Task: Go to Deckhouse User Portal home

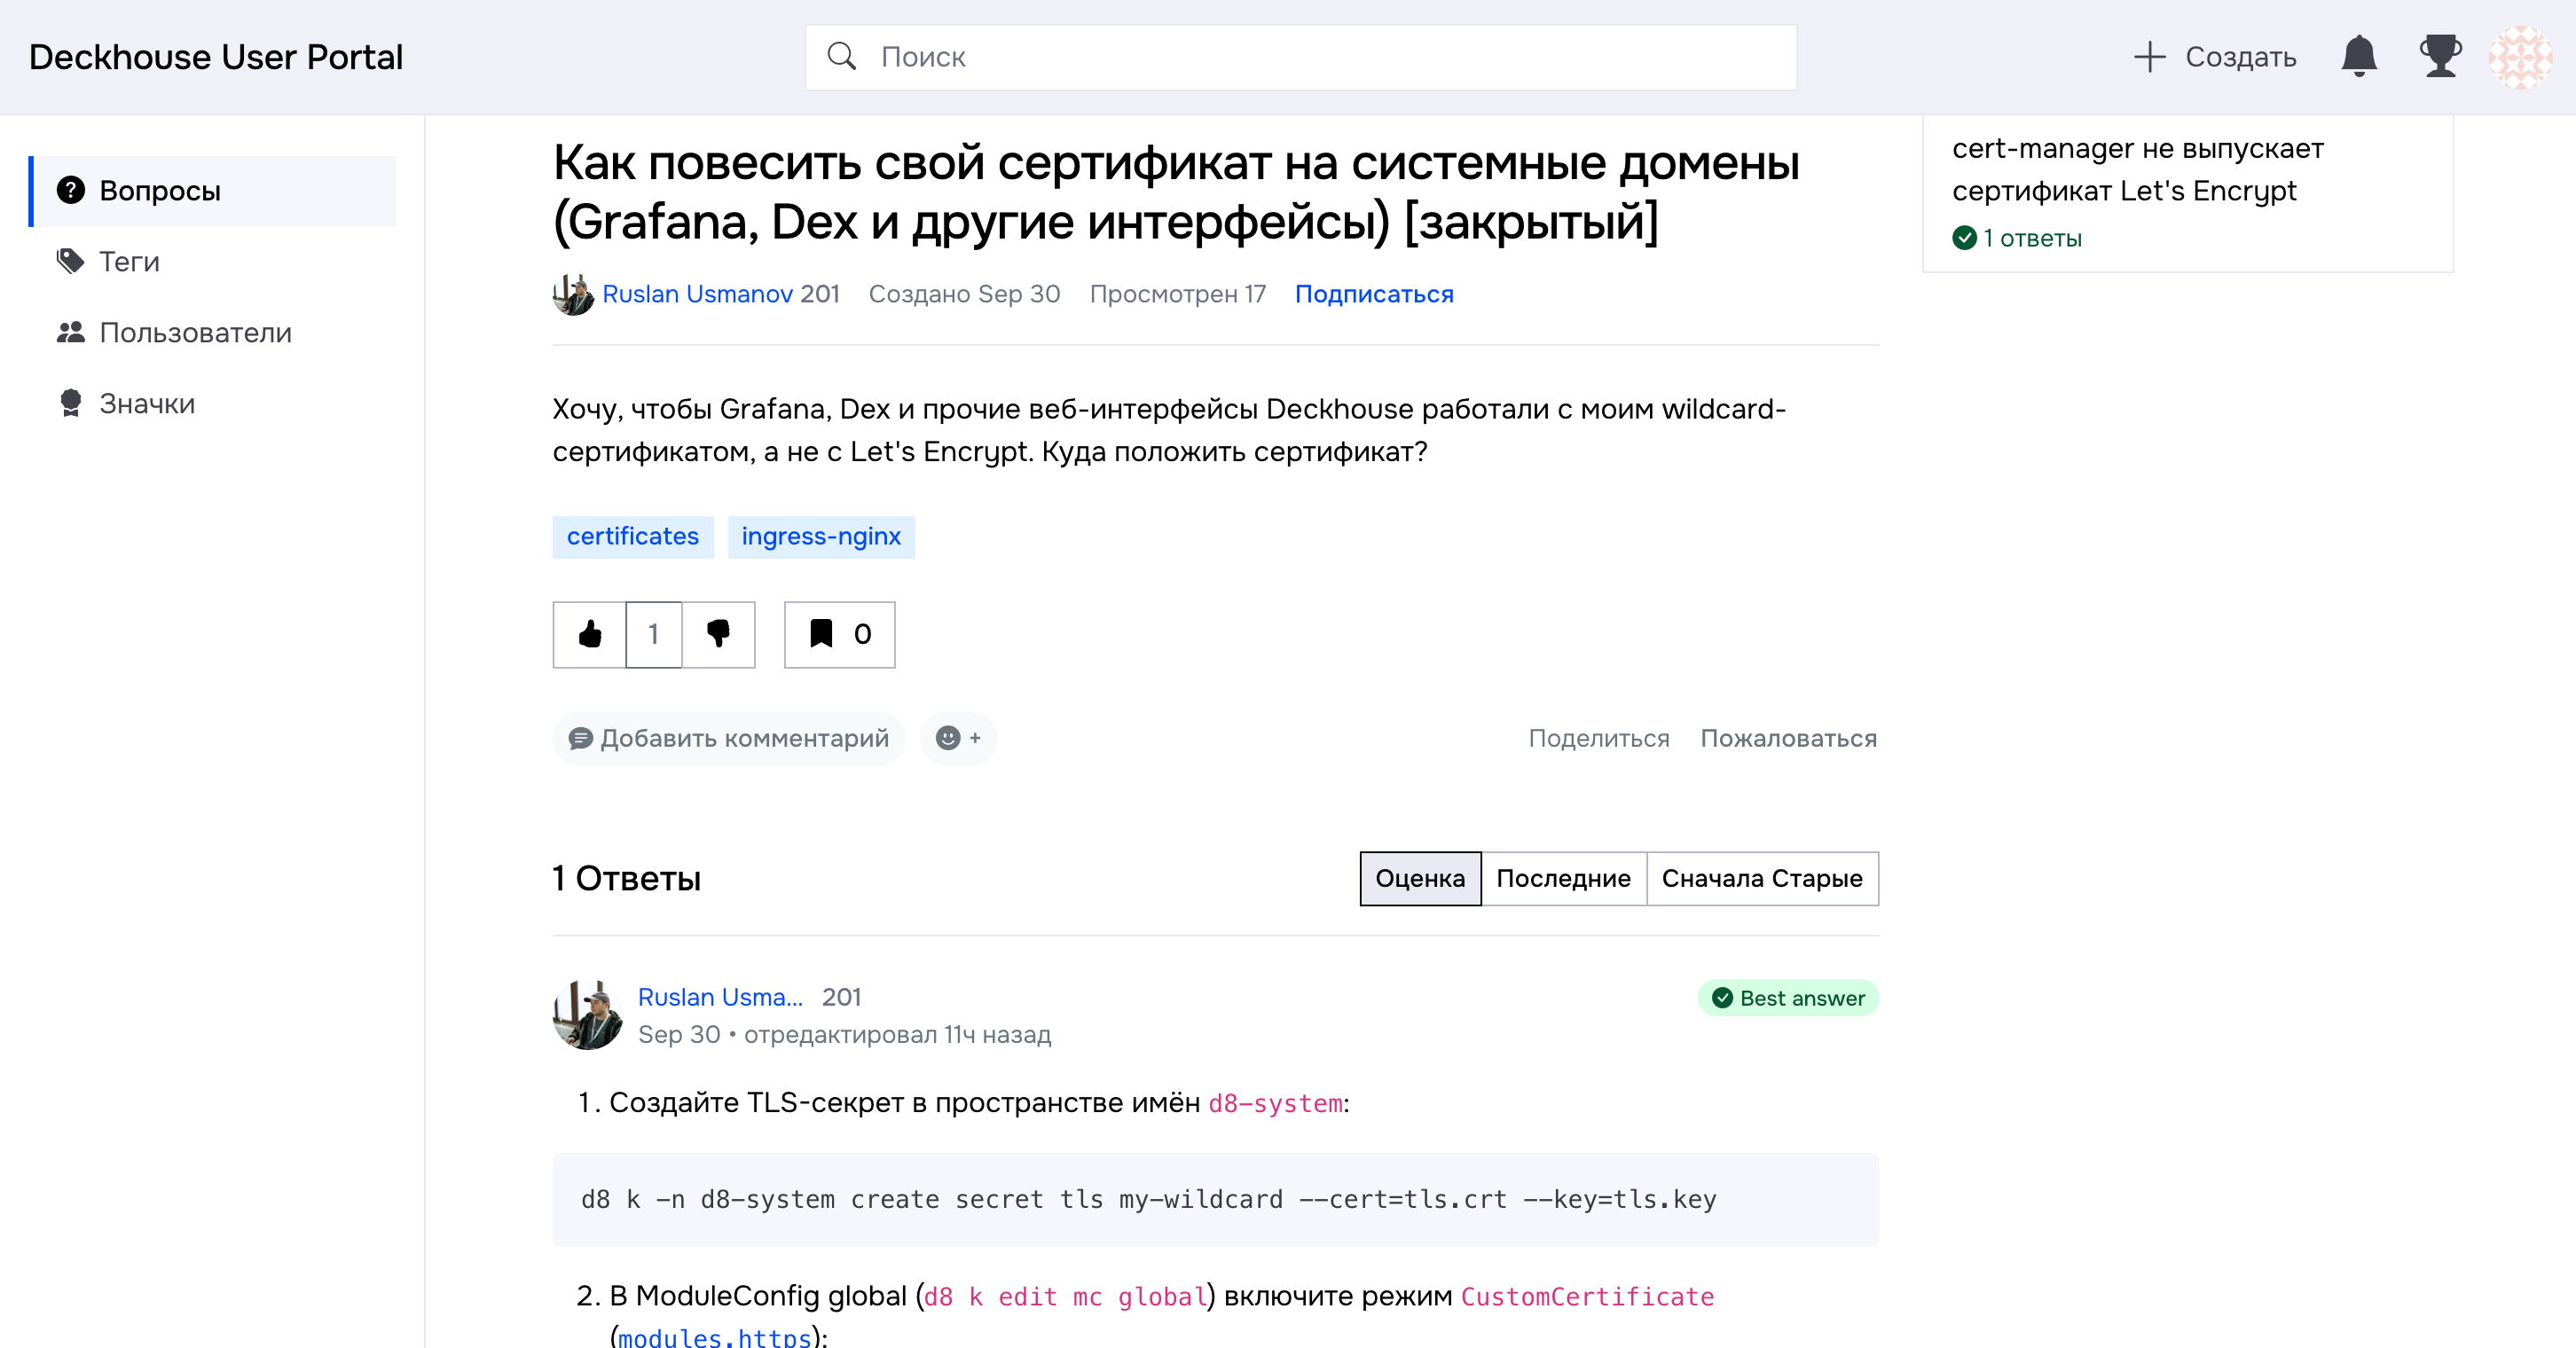Action: click(216, 57)
